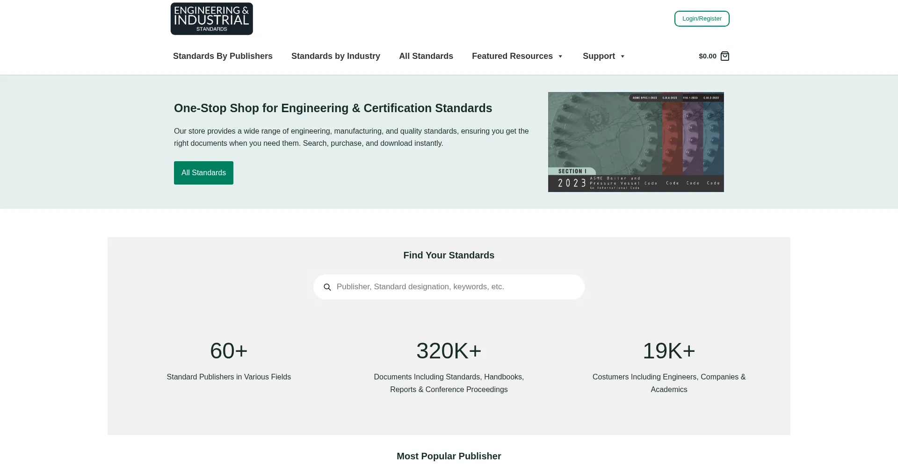Click the $0.00 cart total
This screenshot has height=464, width=898.
[x=707, y=56]
